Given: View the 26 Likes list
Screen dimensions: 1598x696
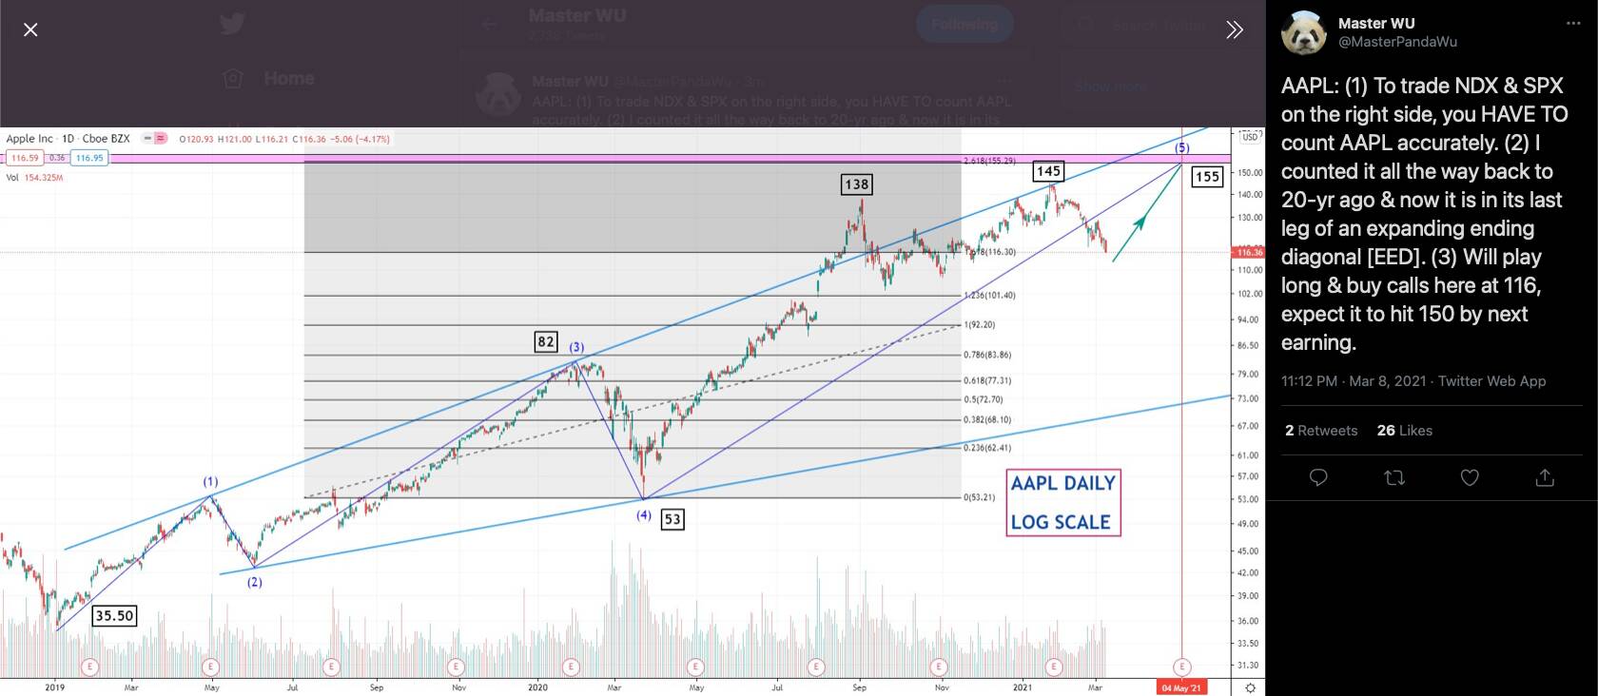Looking at the screenshot, I should click(1404, 431).
